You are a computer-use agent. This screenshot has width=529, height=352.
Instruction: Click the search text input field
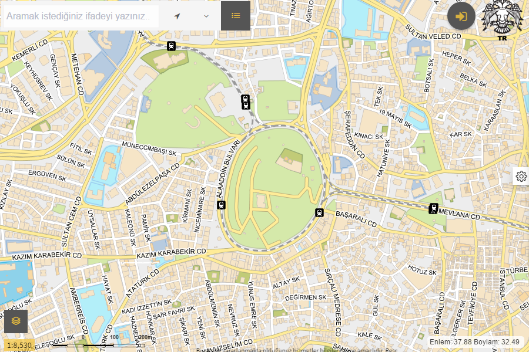[x=81, y=16]
